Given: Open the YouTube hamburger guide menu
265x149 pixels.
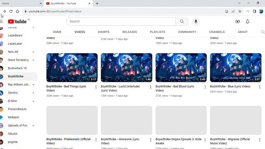Looking at the screenshot, I should tap(1, 22).
